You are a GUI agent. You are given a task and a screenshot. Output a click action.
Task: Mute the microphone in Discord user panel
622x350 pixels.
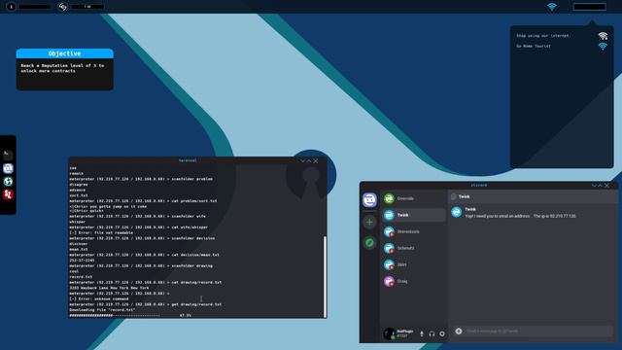coord(422,334)
